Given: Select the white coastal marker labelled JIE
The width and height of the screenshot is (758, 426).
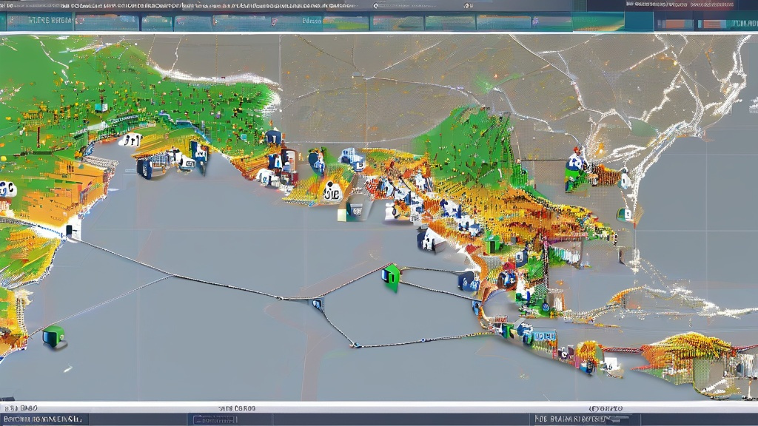Looking at the screenshot, I should (x=332, y=193).
